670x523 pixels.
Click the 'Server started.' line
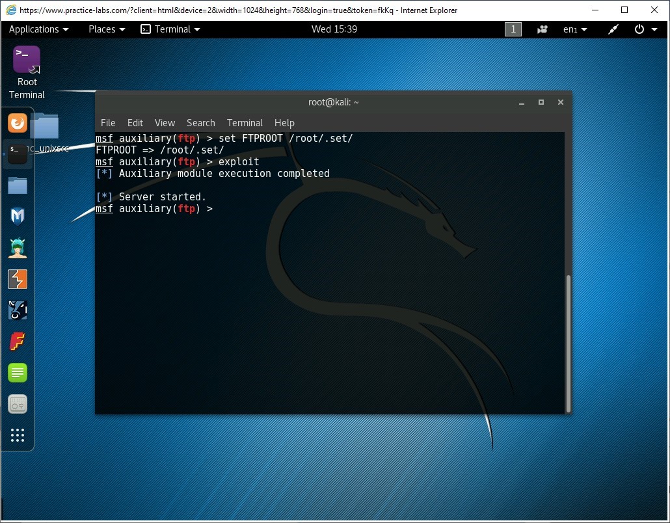[163, 197]
